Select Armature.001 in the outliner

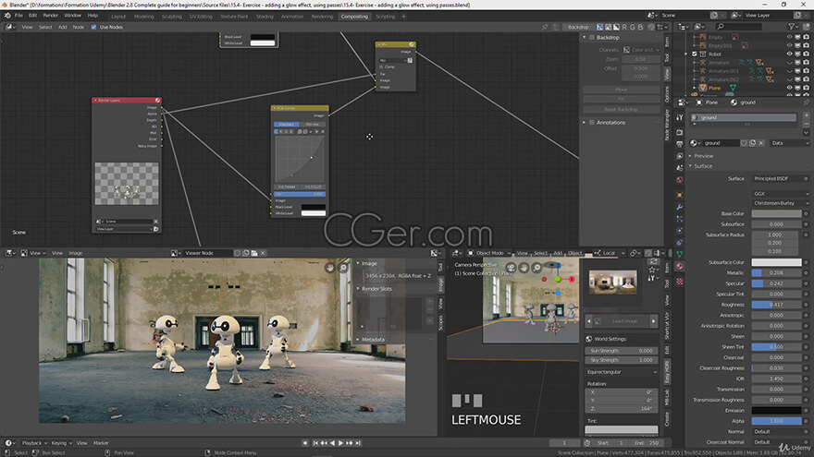click(723, 71)
